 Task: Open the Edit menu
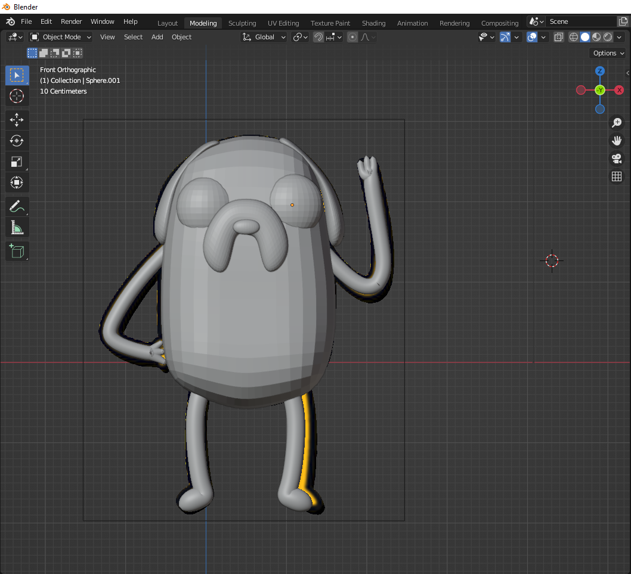click(46, 21)
